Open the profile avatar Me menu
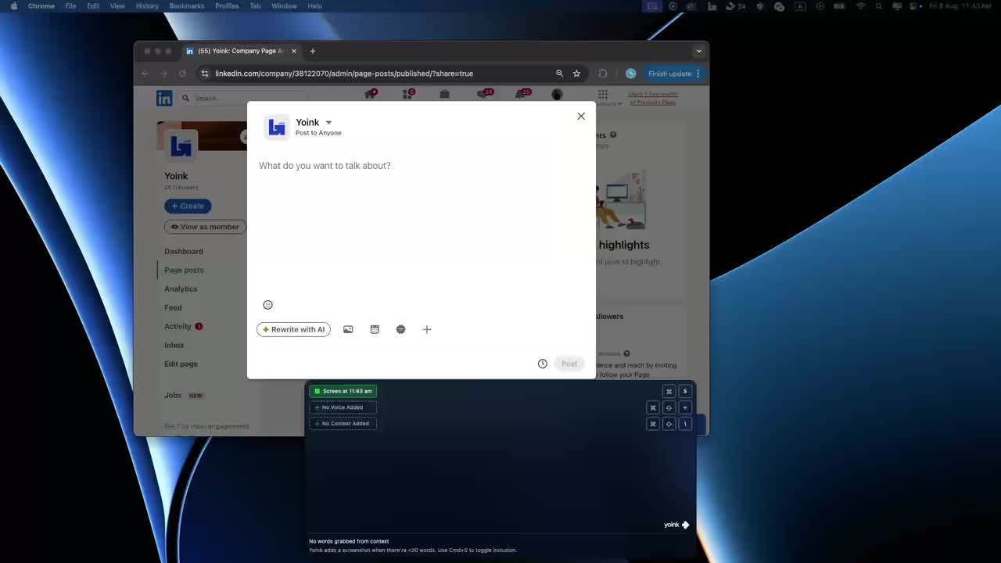 (x=557, y=95)
